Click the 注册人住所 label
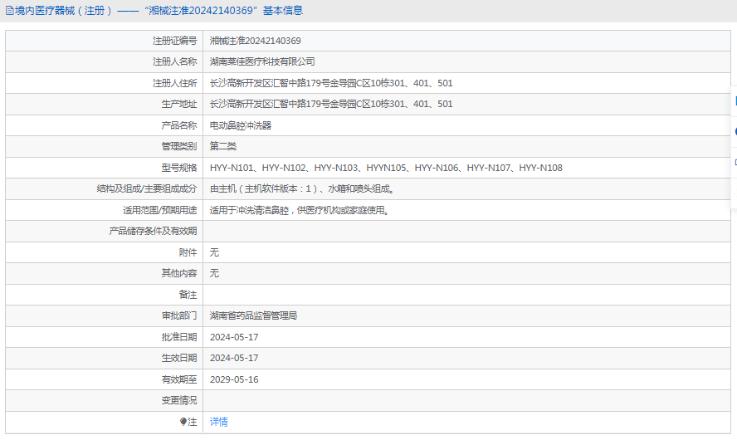 tap(175, 83)
